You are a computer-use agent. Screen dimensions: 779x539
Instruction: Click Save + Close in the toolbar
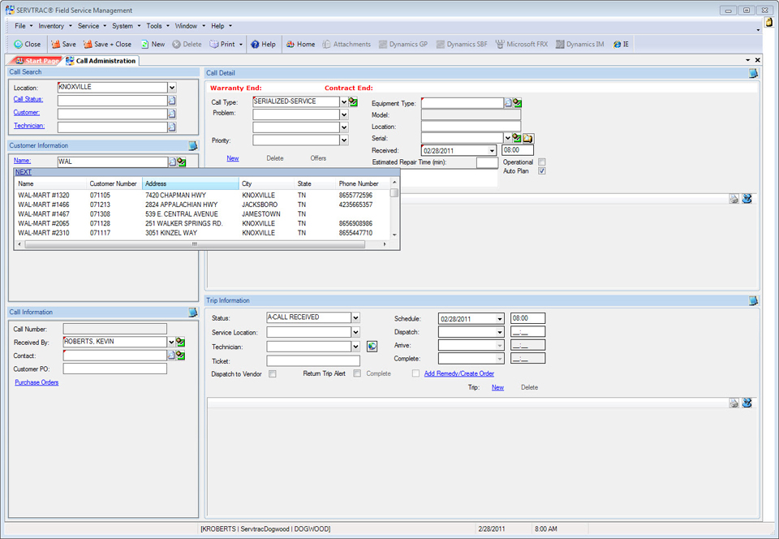click(x=107, y=44)
